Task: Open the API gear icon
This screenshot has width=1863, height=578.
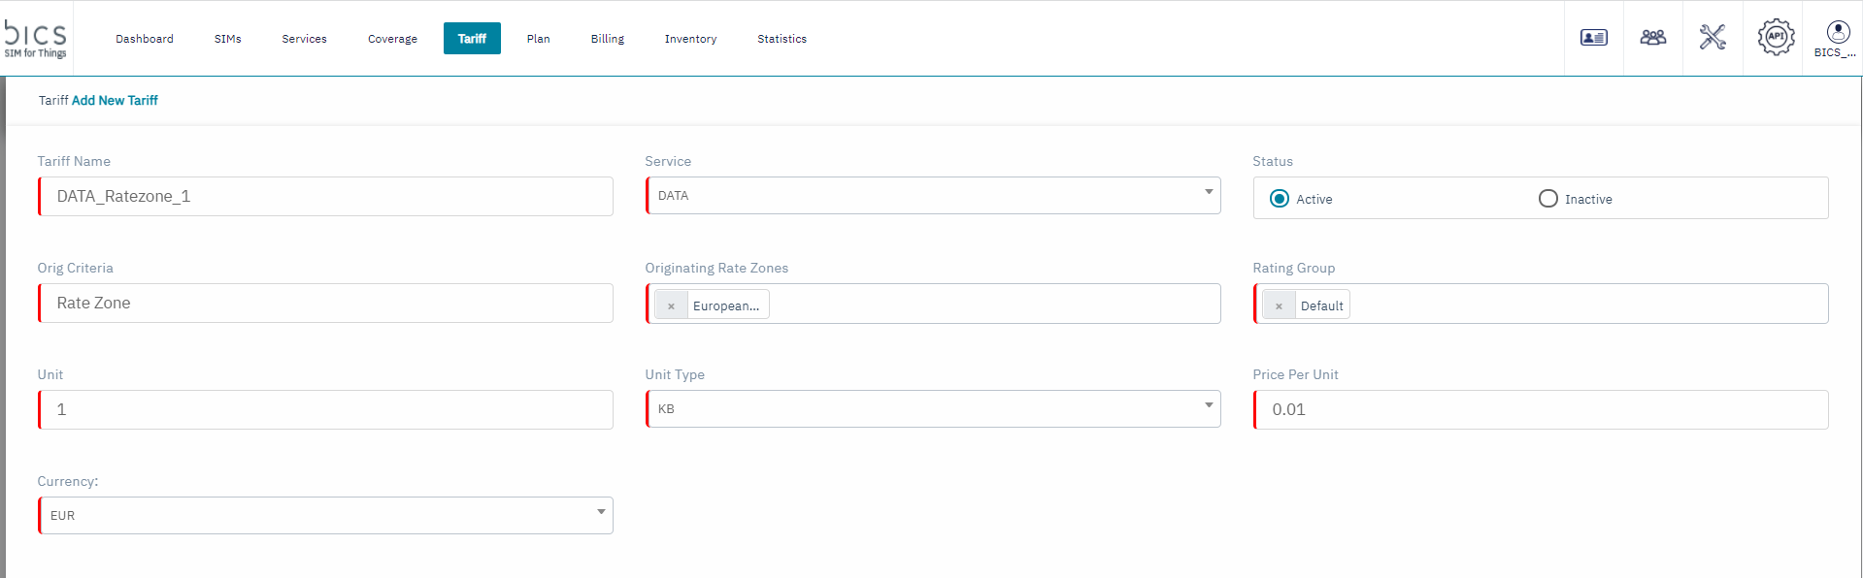Action: pyautogui.click(x=1775, y=38)
